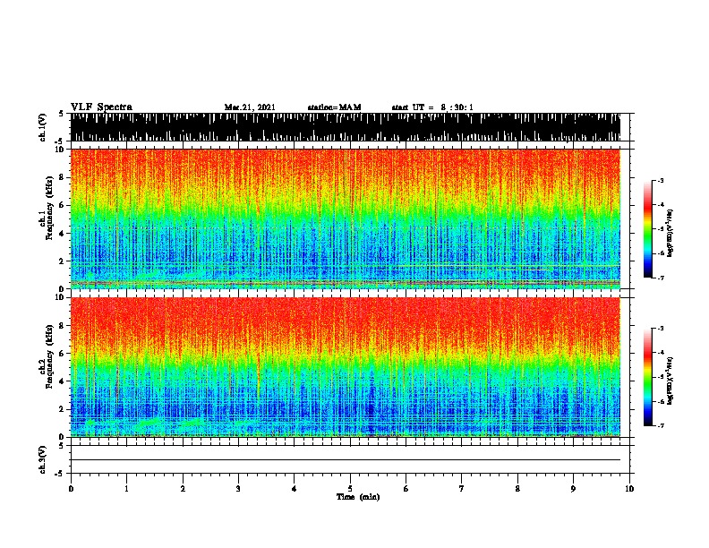Click the '10' tick on the time axis

click(x=629, y=489)
